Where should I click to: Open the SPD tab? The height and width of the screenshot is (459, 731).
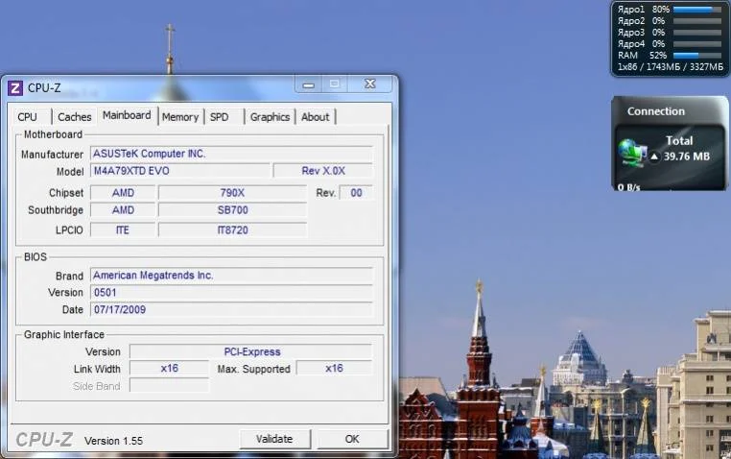[x=219, y=117]
